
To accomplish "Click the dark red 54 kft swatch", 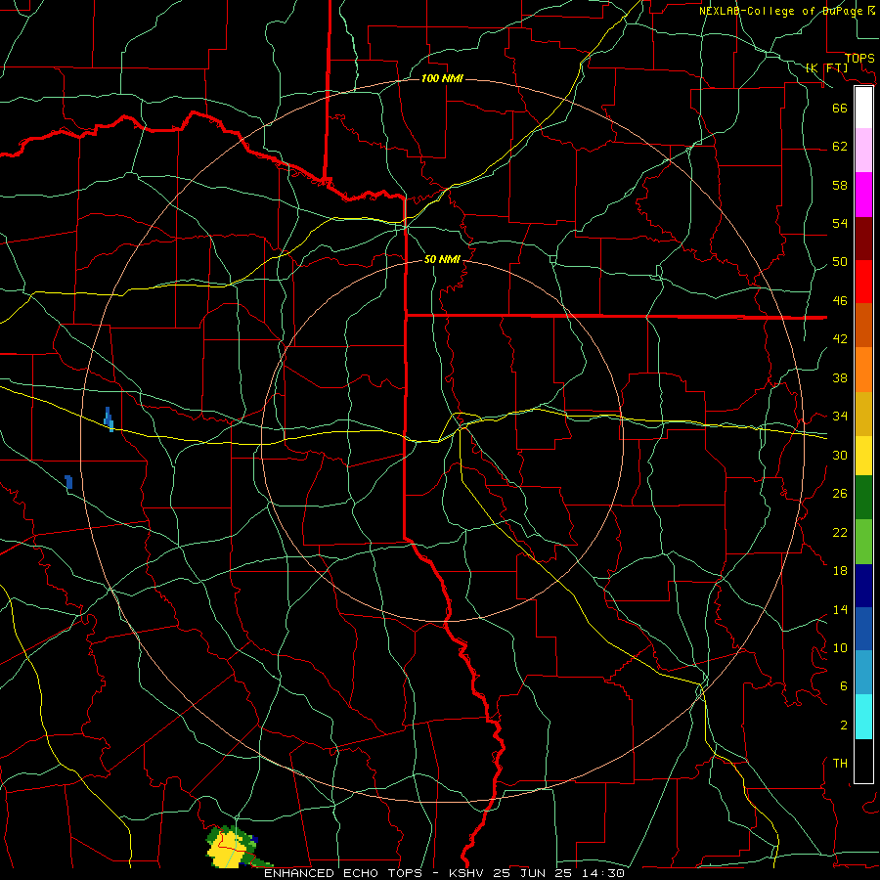I will point(863,238).
